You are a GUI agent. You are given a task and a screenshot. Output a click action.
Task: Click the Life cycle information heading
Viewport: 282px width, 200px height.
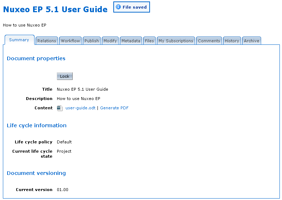(37, 125)
